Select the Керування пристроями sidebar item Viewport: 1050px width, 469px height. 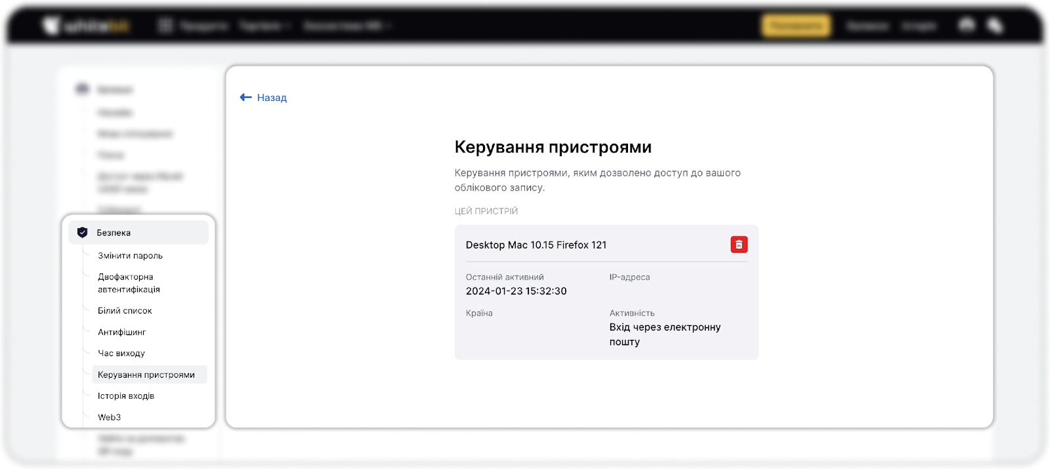tap(146, 375)
